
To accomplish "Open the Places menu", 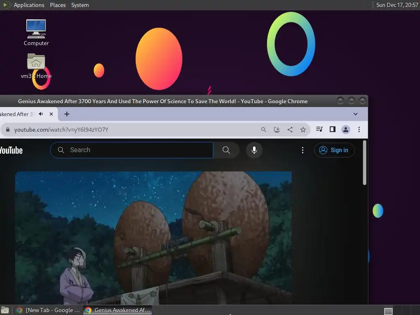I will tap(57, 5).
